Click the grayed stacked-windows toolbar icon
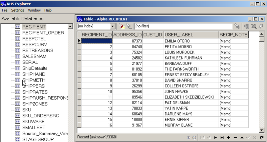267x142 pixels. (x=246, y=26)
